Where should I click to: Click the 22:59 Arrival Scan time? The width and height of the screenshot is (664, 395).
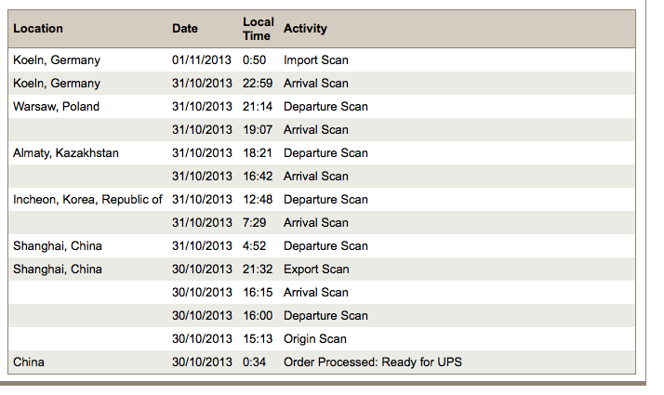[258, 84]
